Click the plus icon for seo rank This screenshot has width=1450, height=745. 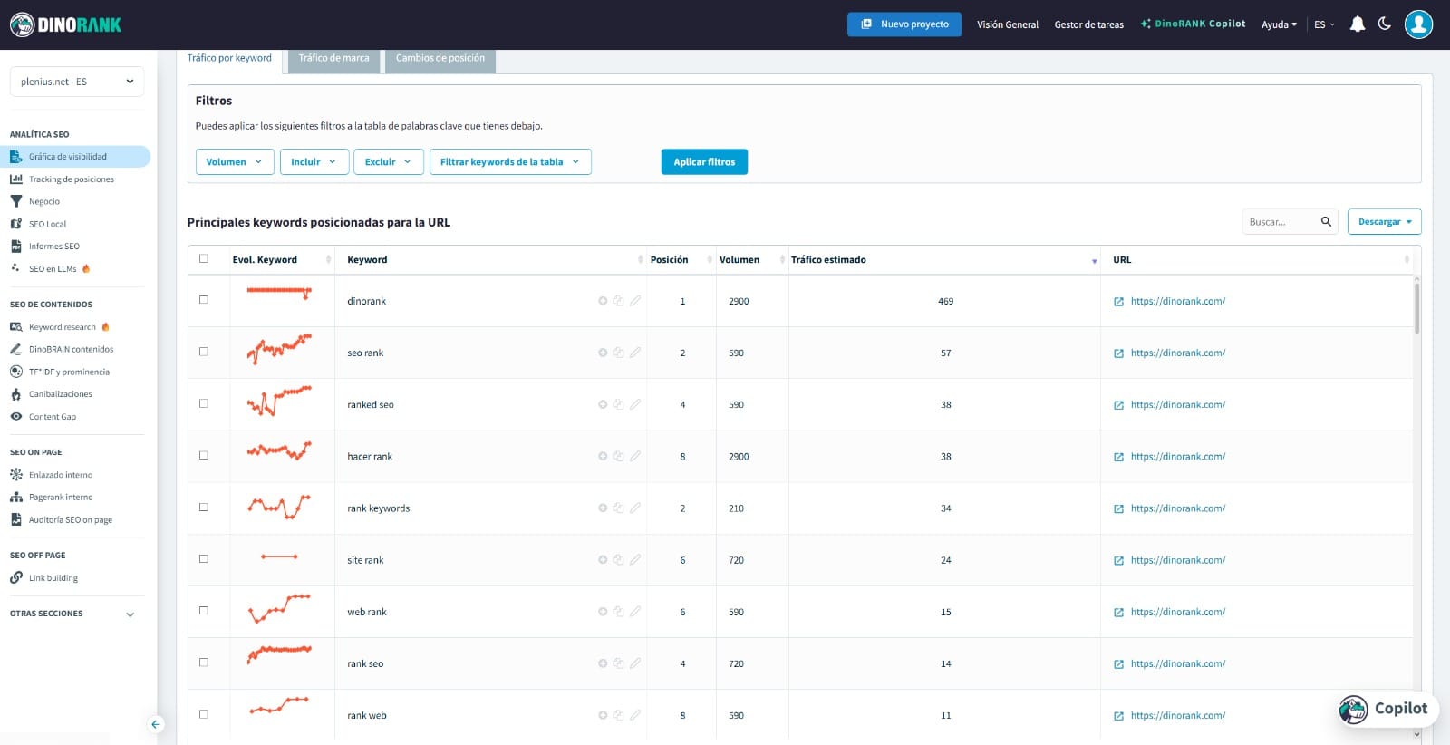[x=603, y=353]
